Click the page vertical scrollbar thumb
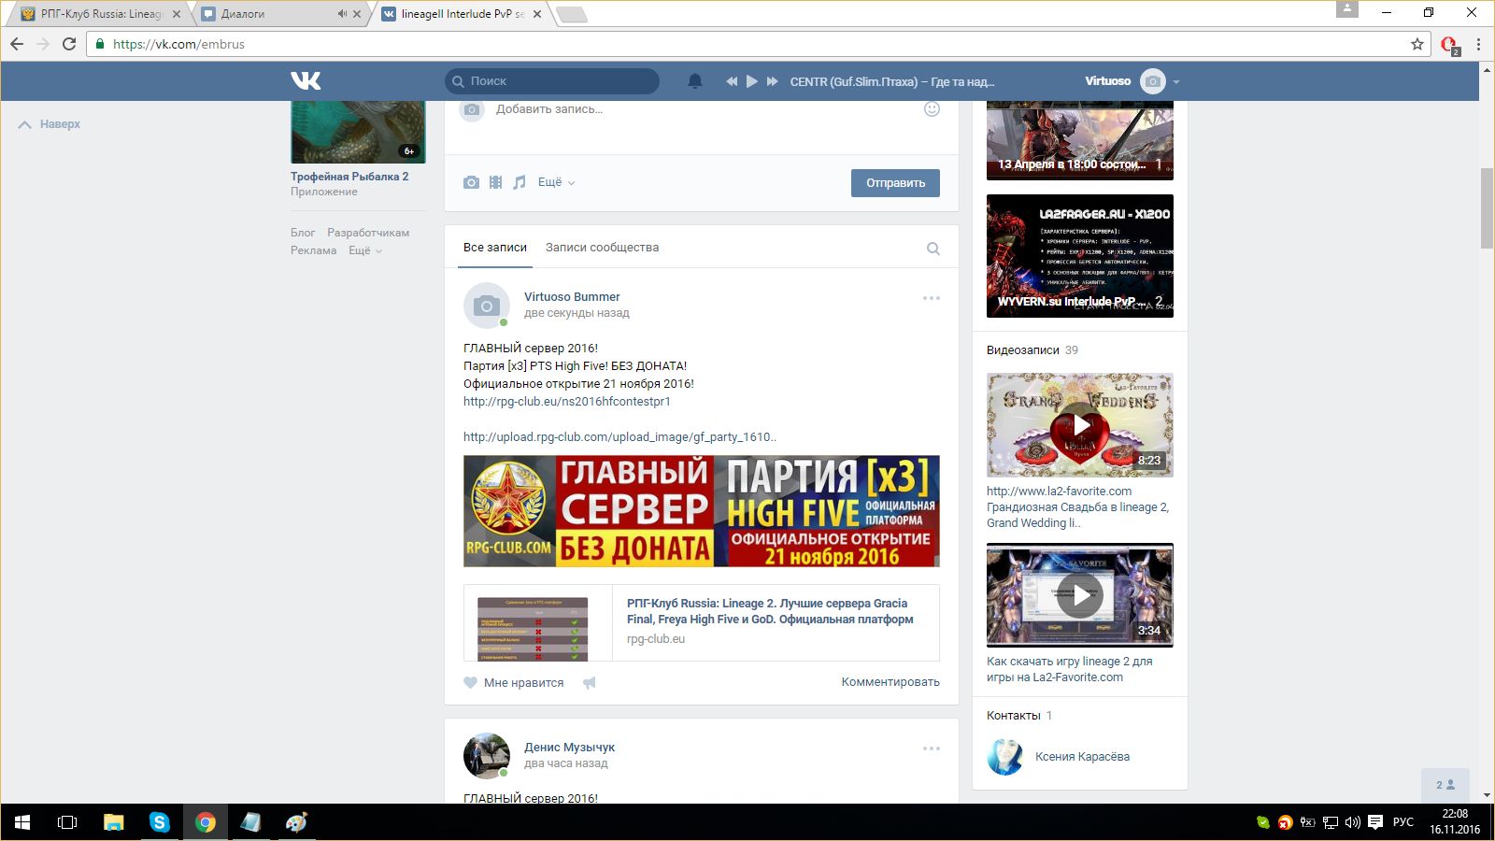The width and height of the screenshot is (1495, 841). click(x=1487, y=208)
